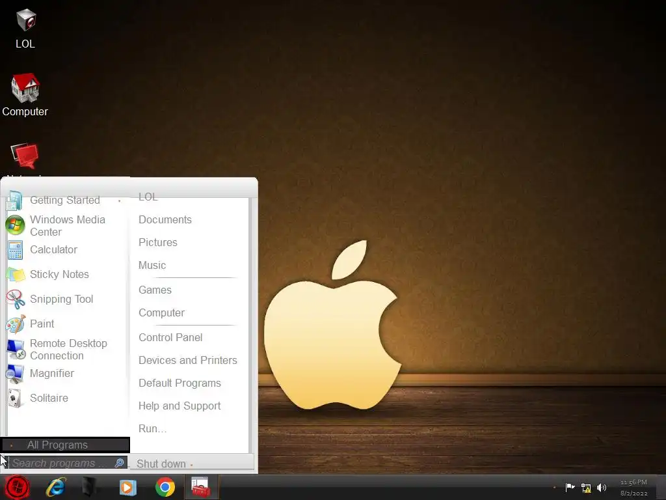
Task: Click the taskbar clock and date
Action: point(633,488)
